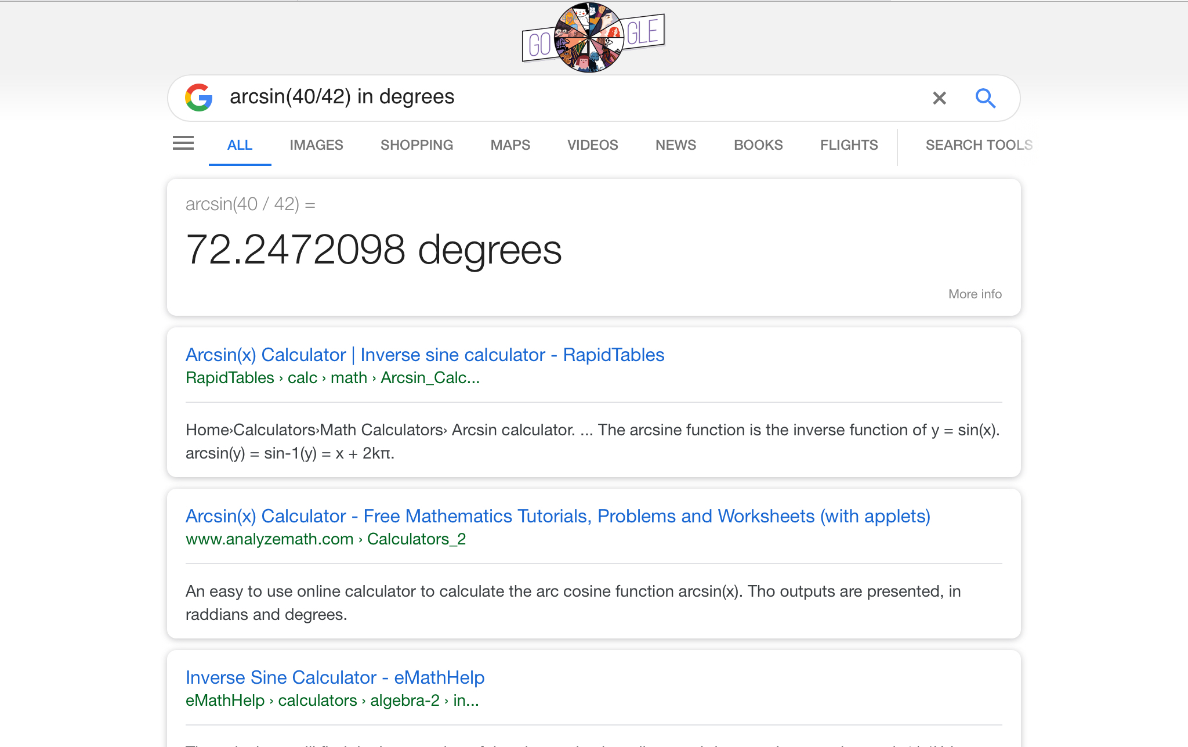Open eMathHelp Inverse Sine Calculator link
The image size is (1188, 747).
click(335, 677)
